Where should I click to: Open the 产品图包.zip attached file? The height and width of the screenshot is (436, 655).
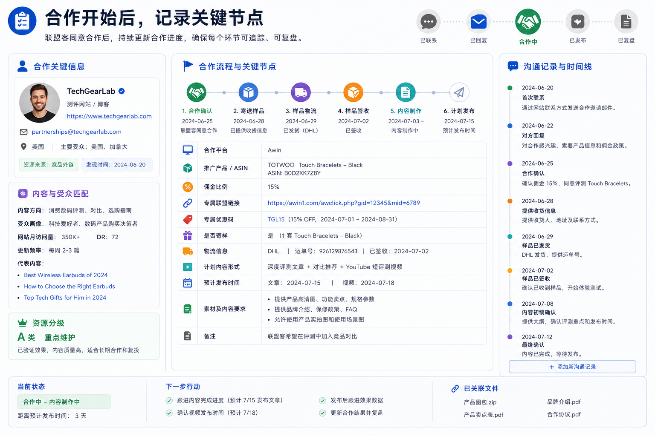click(x=480, y=402)
